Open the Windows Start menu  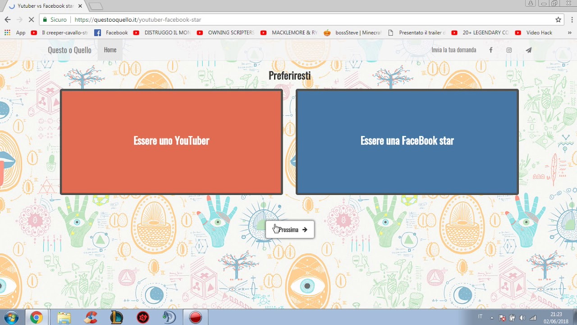tap(11, 317)
